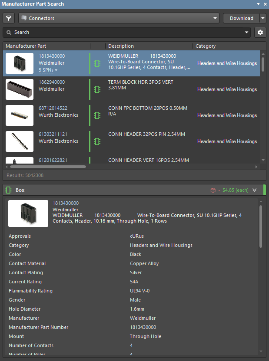The width and height of the screenshot is (269, 361).
Task: Click the $4.85 (each) price
Action: (236, 190)
